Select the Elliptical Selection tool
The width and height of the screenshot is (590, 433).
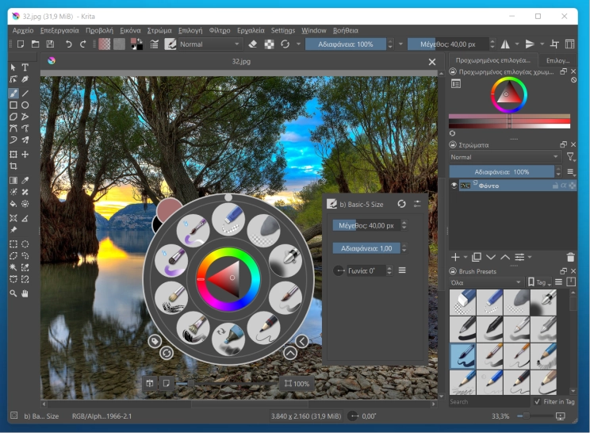click(x=25, y=244)
